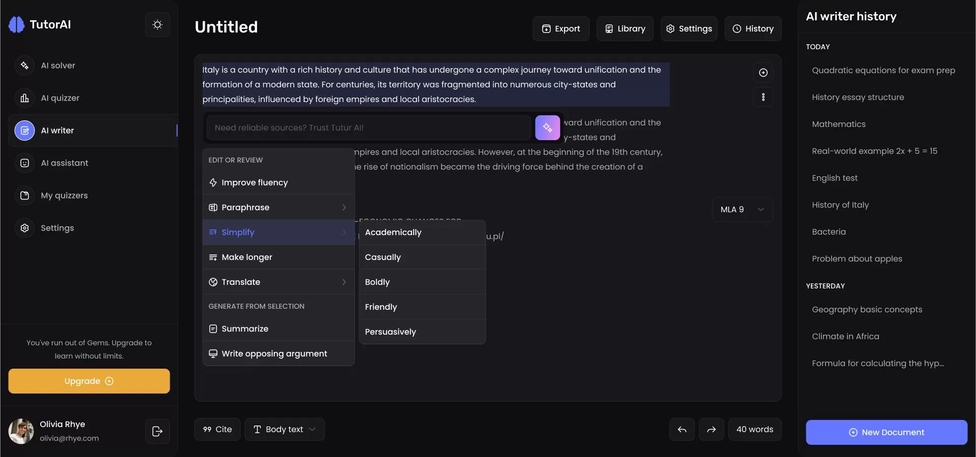Create a New Document from the history panel
This screenshot has height=457, width=976.
(x=886, y=432)
